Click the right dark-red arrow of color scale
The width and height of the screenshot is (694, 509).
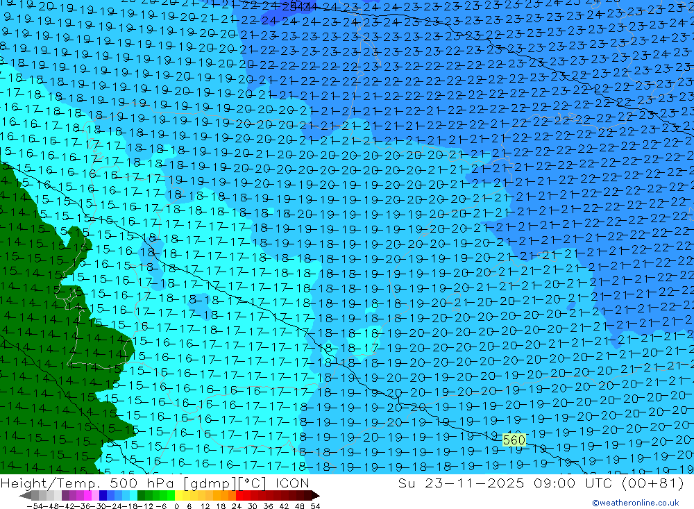(x=316, y=495)
